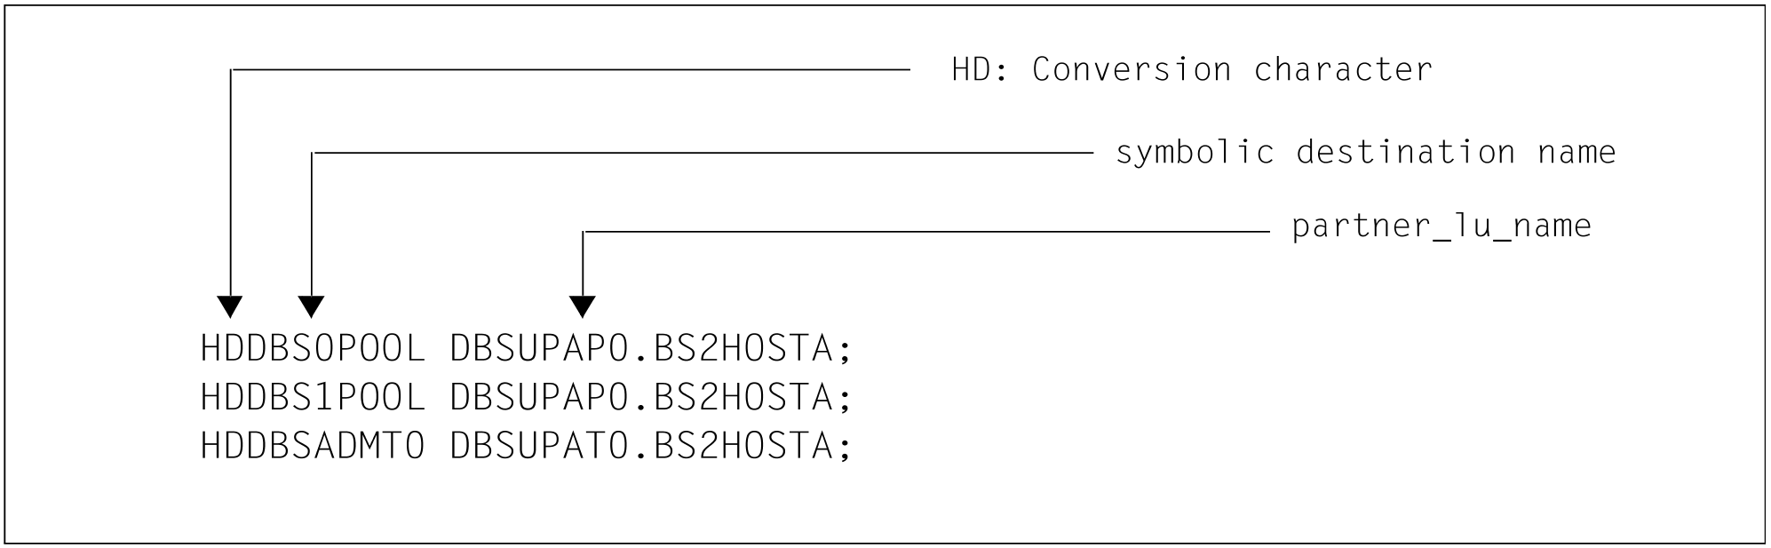Click the leftmost arrowhead above HDDBS0POOL
This screenshot has height=548, width=1771.
230,306
